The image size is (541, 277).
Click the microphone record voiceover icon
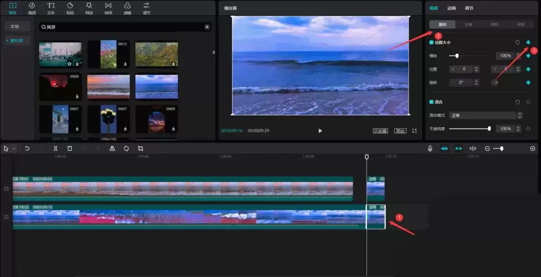coord(430,148)
